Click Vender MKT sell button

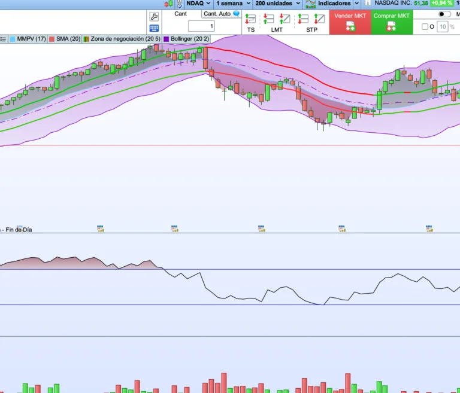tap(350, 22)
